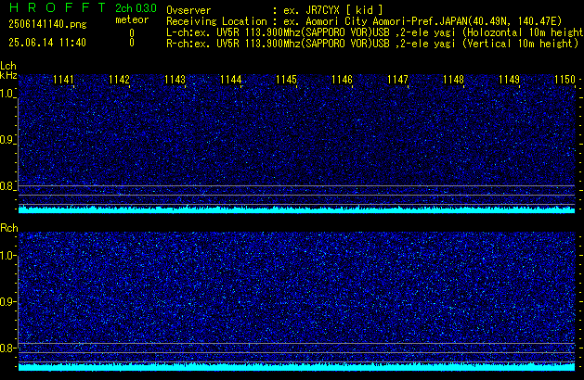Select the 1141 time marker
The width and height of the screenshot is (584, 380).
[63, 80]
